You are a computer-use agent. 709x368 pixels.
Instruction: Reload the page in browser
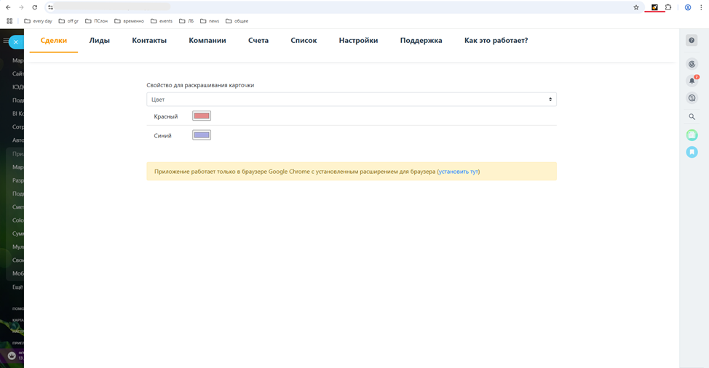[34, 7]
